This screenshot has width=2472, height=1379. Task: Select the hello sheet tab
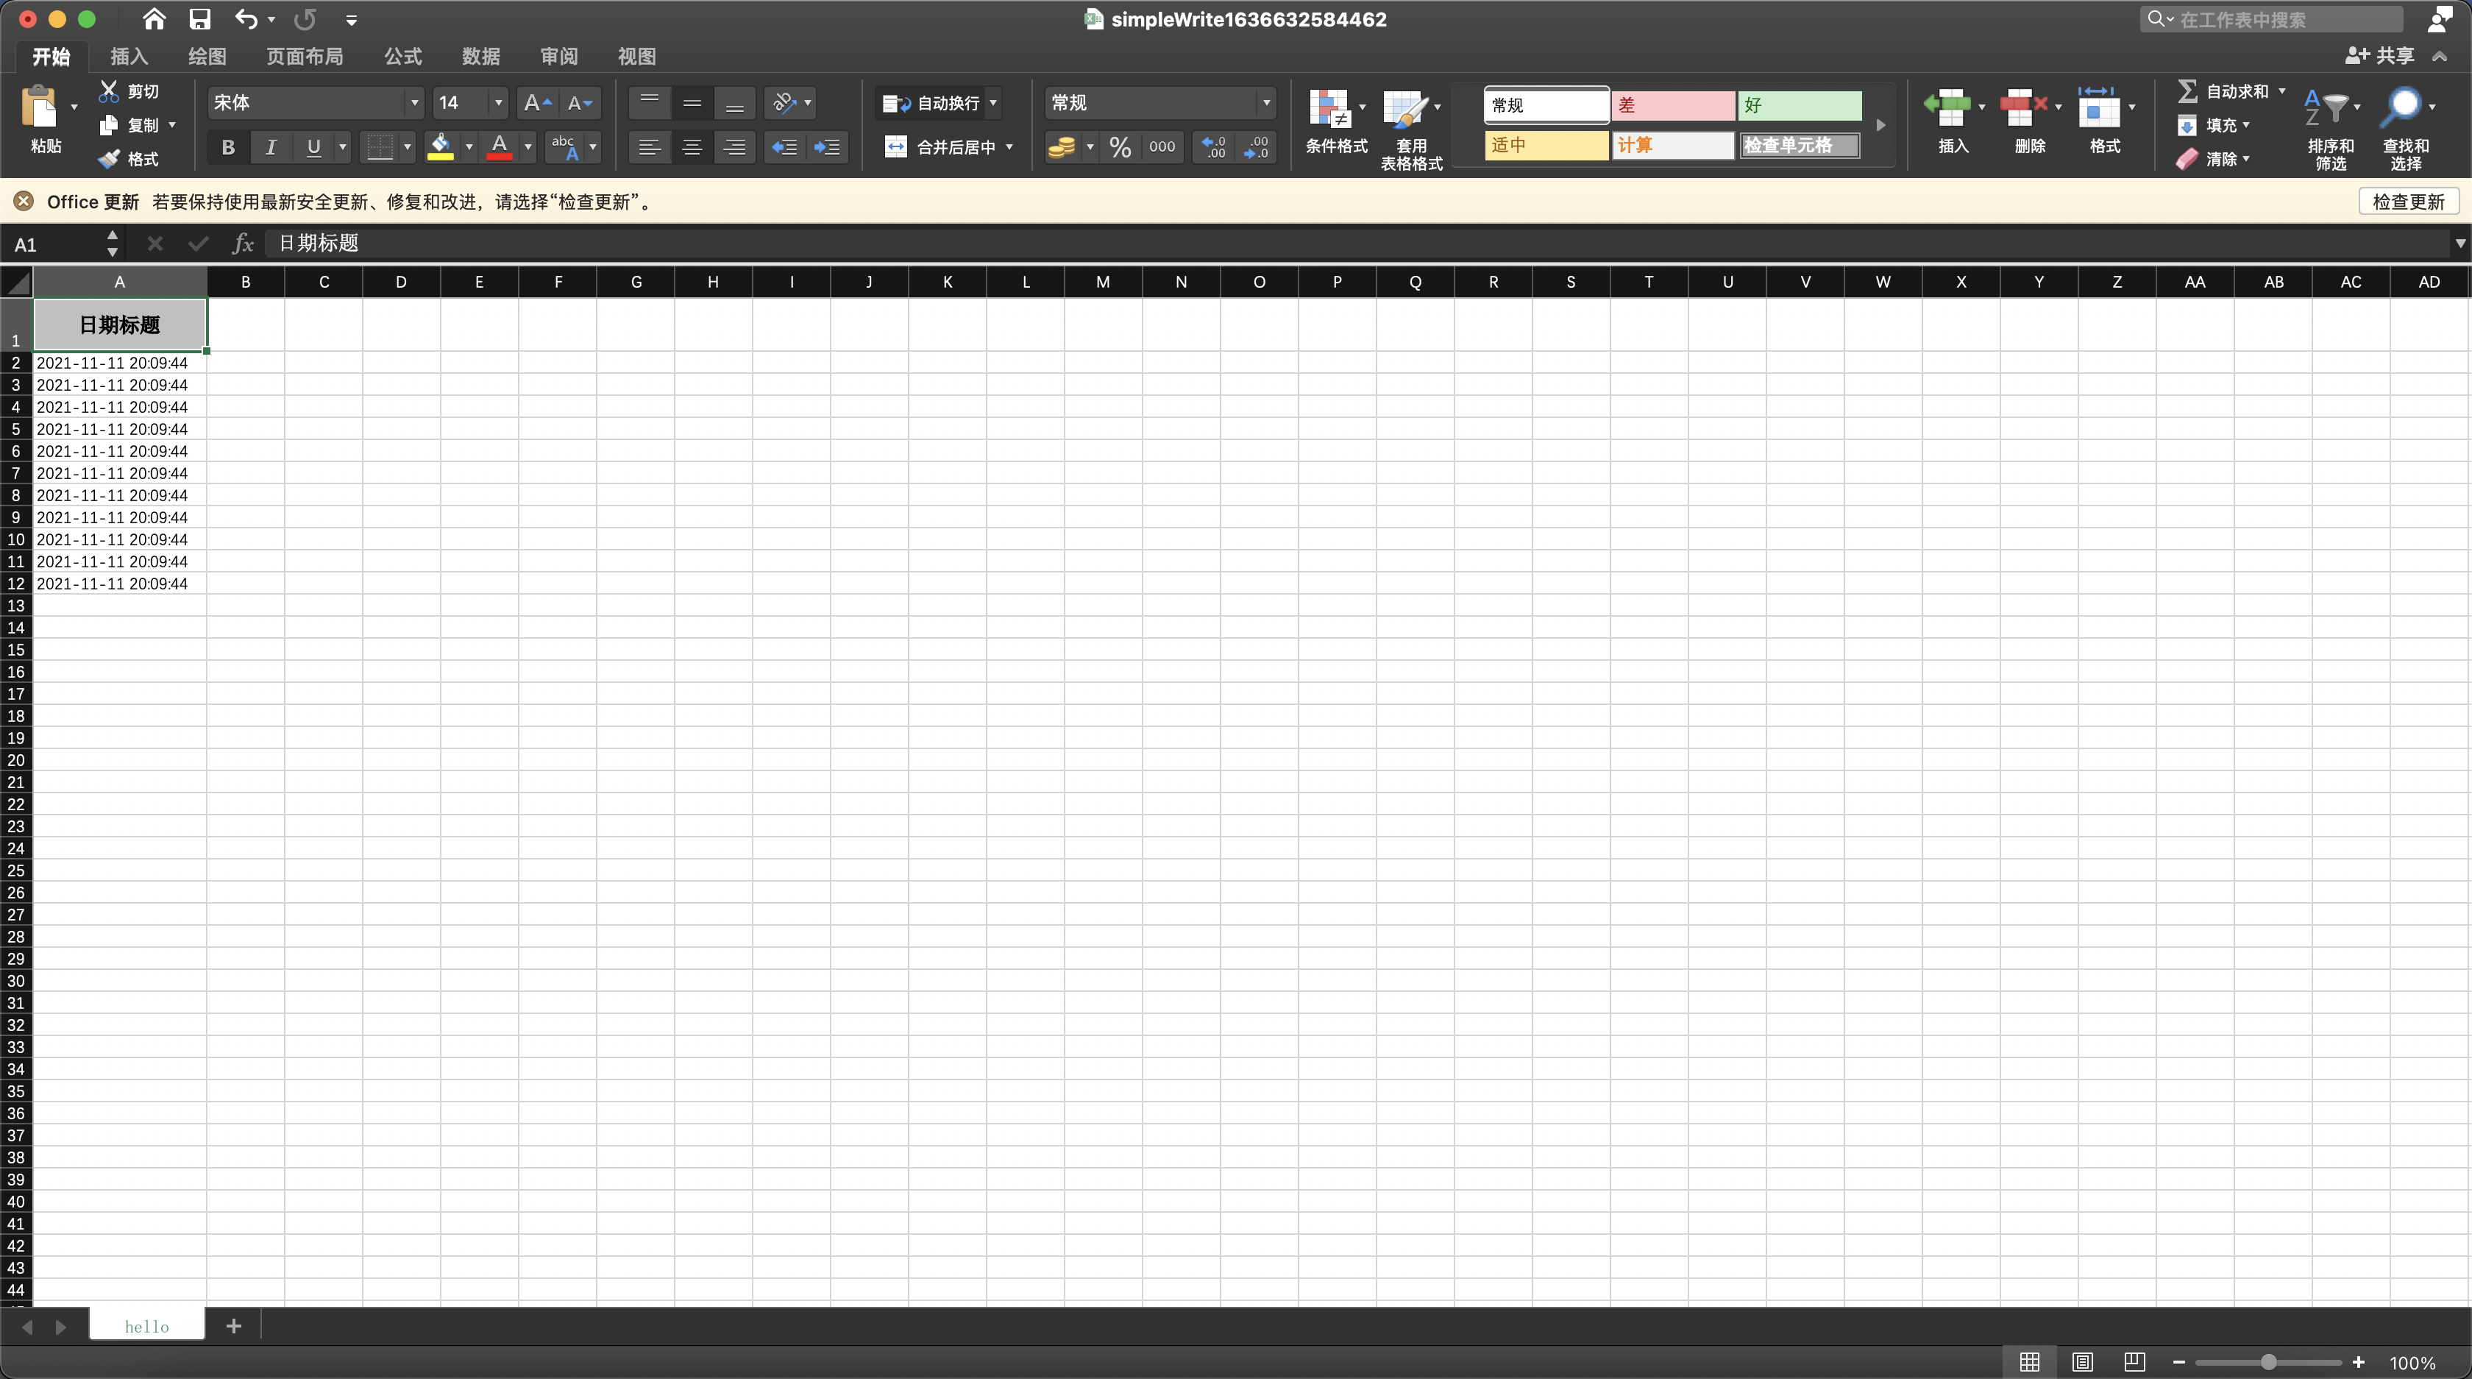(x=147, y=1326)
